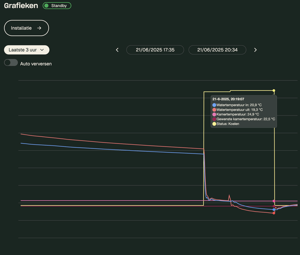Screen dimensions: 300x255
Task: Click the arrow icon inside Installatie
Action: (39, 28)
